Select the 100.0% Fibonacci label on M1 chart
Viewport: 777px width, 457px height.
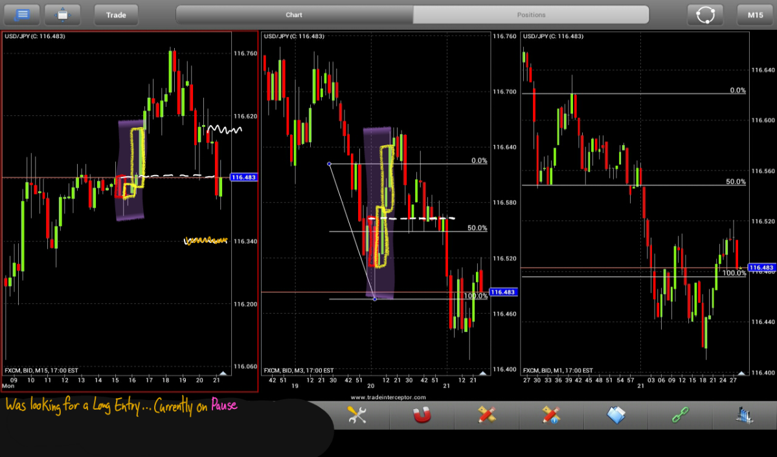tap(734, 273)
